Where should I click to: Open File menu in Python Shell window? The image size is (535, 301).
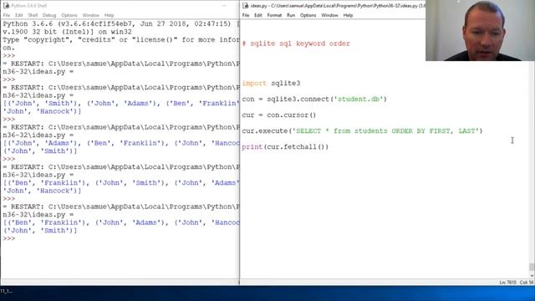click(7, 15)
